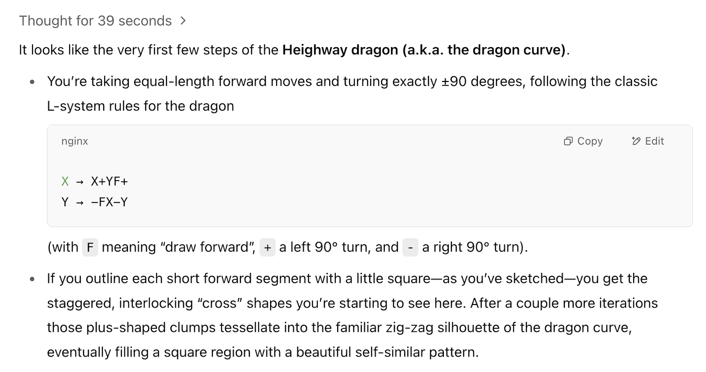Click the nginx language label
Screen dimensions: 706x372
point(75,141)
